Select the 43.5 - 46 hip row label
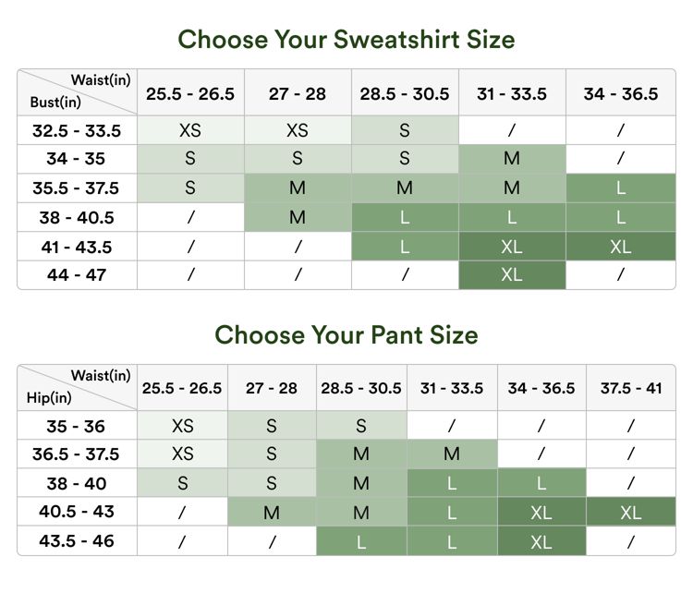693x593 pixels. [x=76, y=541]
